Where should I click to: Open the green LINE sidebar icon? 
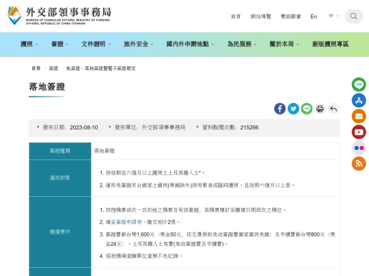click(359, 85)
